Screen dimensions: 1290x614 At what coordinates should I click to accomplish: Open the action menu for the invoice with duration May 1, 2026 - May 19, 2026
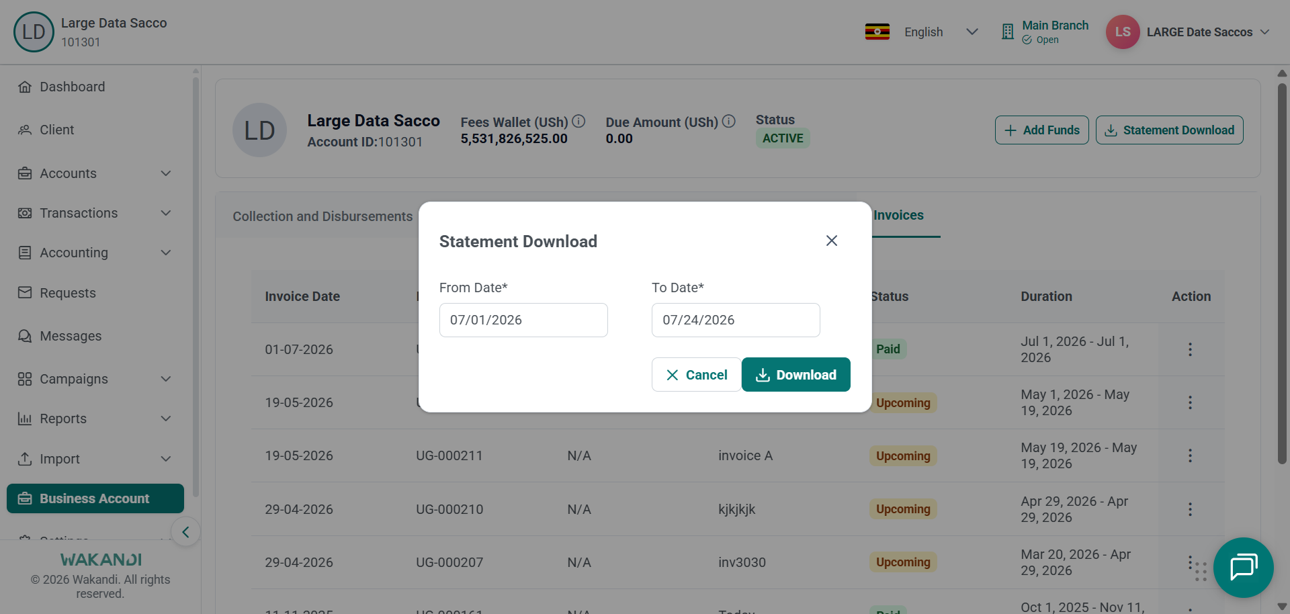click(x=1190, y=402)
